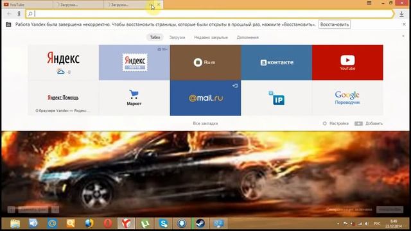This screenshot has width=411, height=231.
Task: Close the currently active browser tab
Action: (159, 4)
